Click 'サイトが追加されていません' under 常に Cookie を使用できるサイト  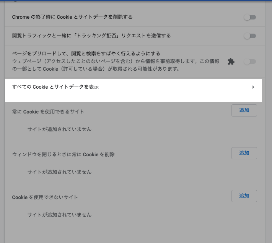(x=60, y=129)
